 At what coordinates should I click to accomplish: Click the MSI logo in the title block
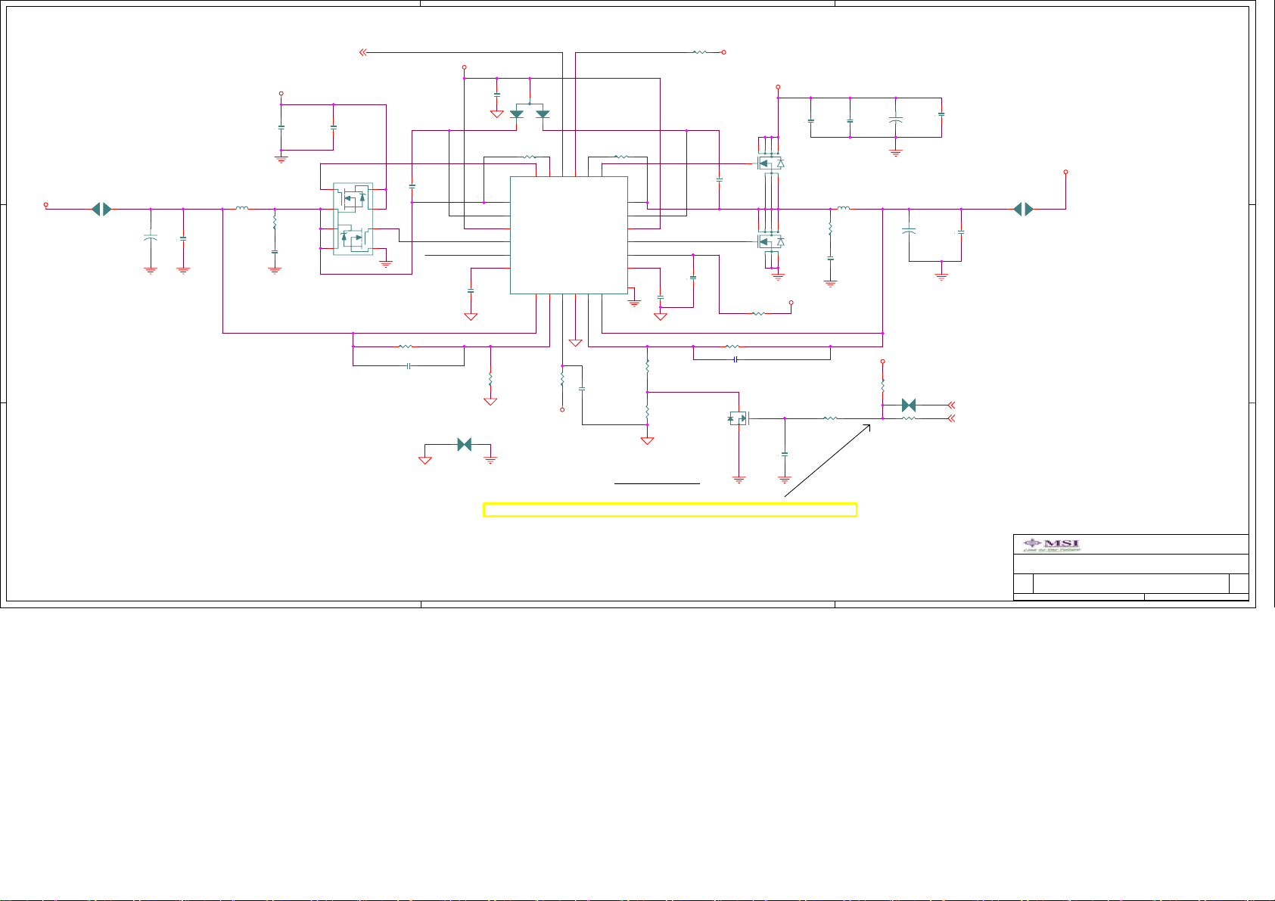coord(1052,545)
